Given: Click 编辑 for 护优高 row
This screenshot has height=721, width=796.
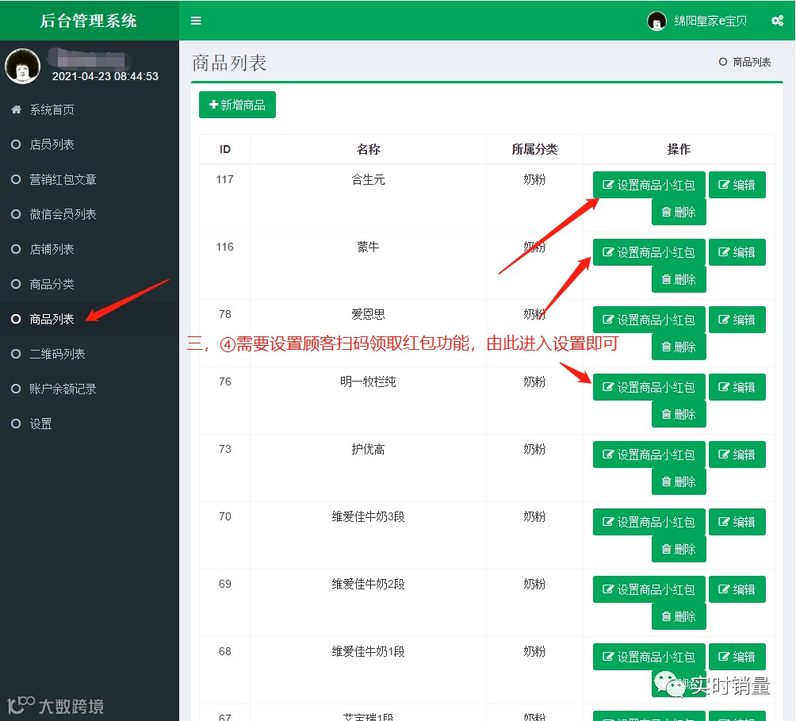Looking at the screenshot, I should click(x=737, y=454).
